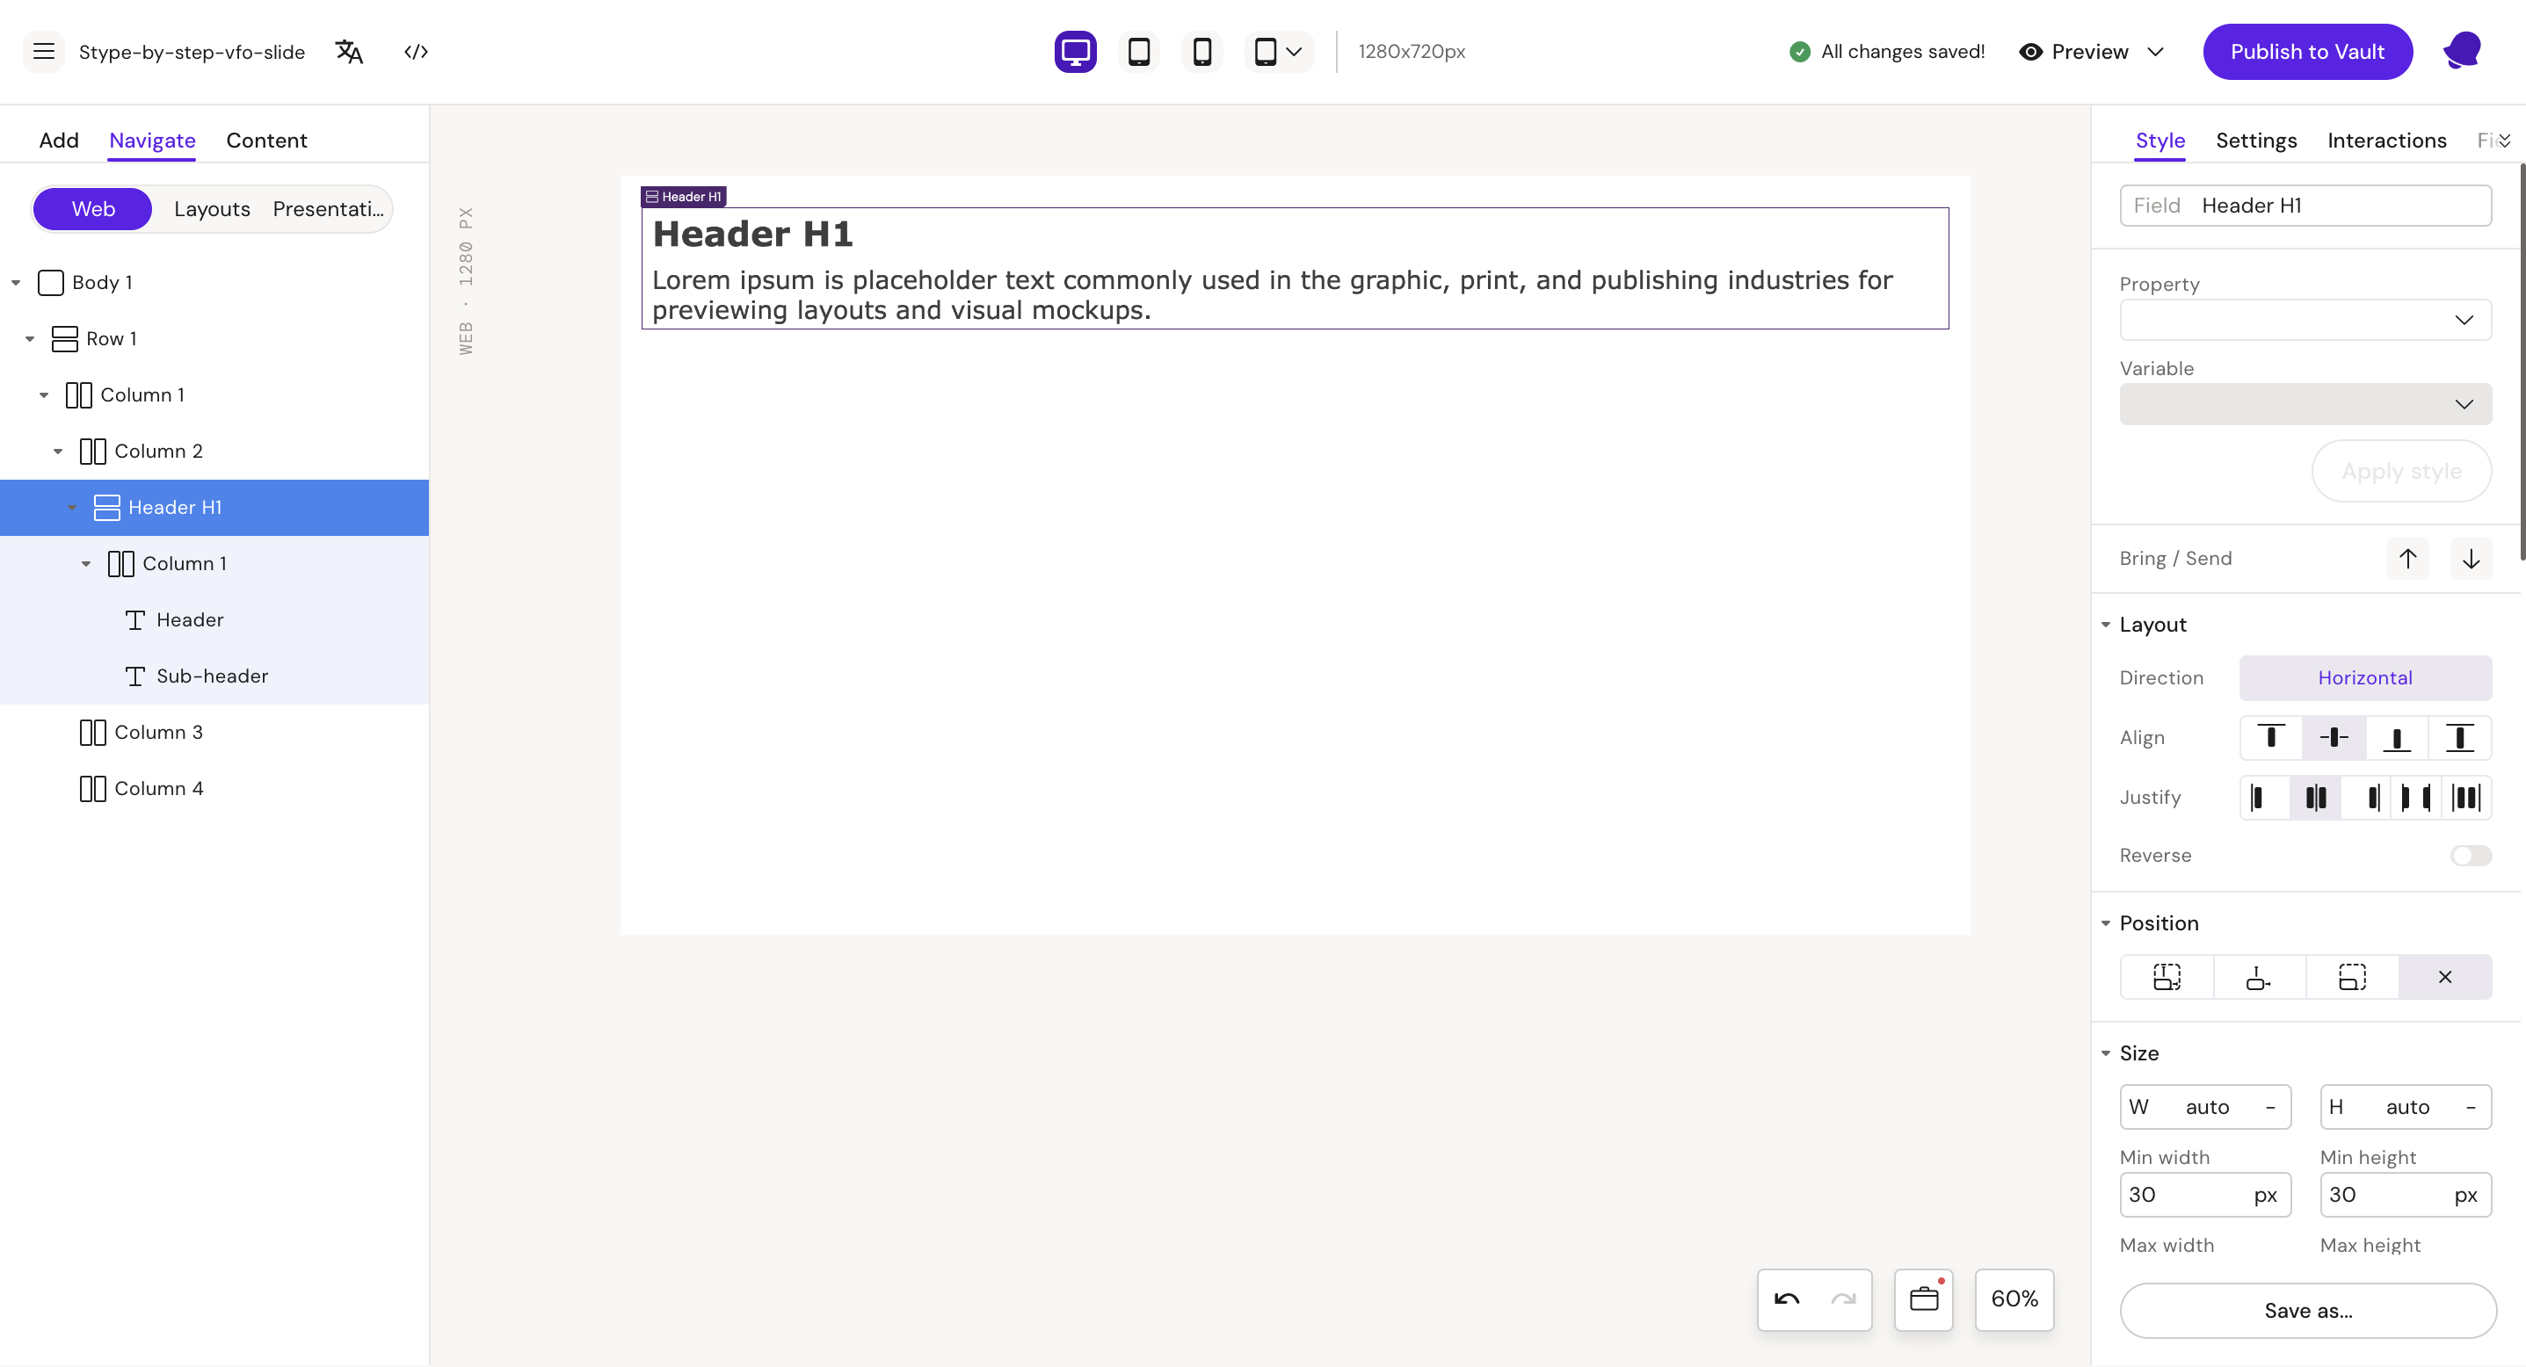Toggle Horizontal direction setting
Screen dimensions: 2526x1367
[2364, 678]
